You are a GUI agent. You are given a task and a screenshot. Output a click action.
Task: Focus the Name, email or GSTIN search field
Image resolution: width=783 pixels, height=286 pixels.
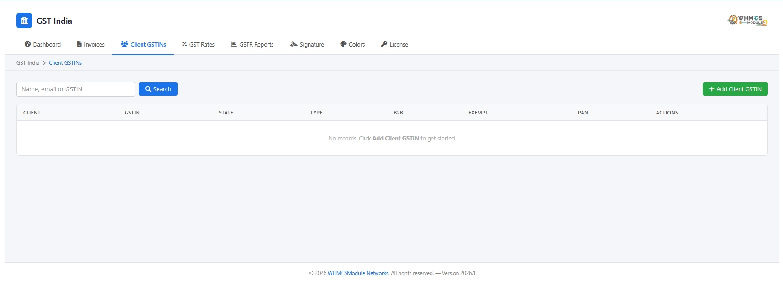pyautogui.click(x=76, y=89)
